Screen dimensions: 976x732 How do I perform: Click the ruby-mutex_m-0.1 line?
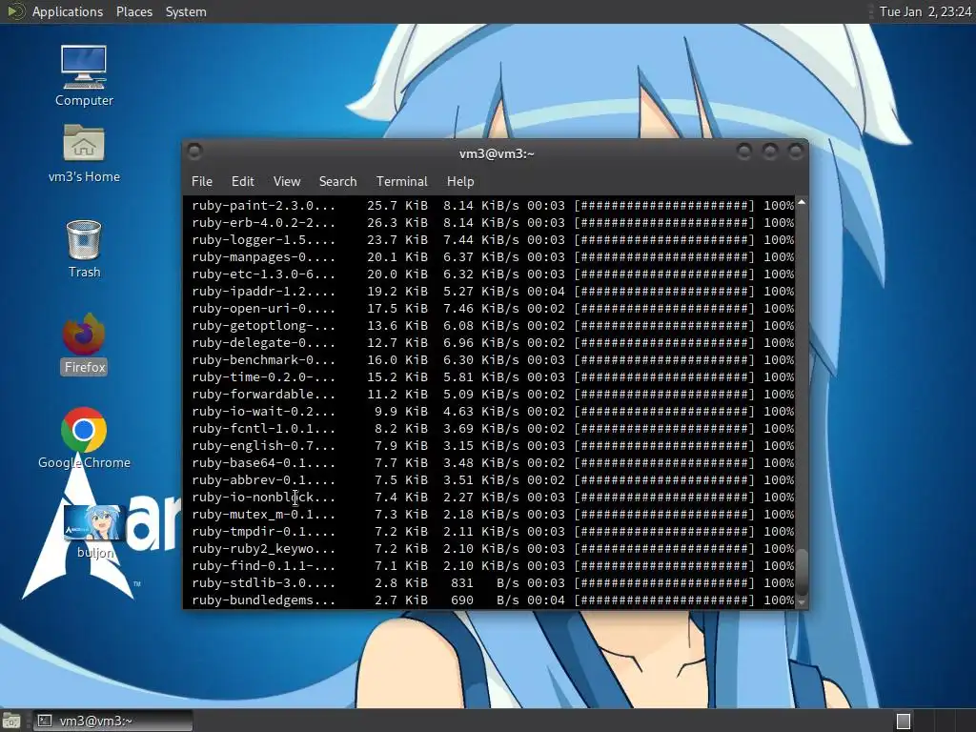(493, 515)
